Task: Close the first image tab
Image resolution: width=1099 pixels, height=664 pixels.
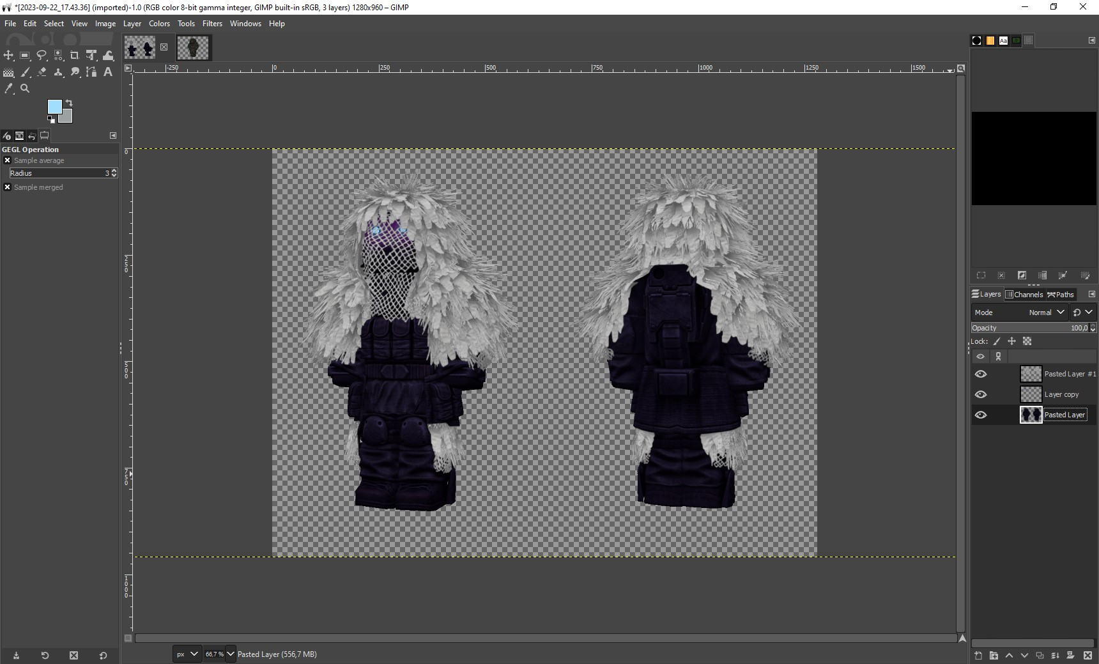Action: tap(164, 47)
